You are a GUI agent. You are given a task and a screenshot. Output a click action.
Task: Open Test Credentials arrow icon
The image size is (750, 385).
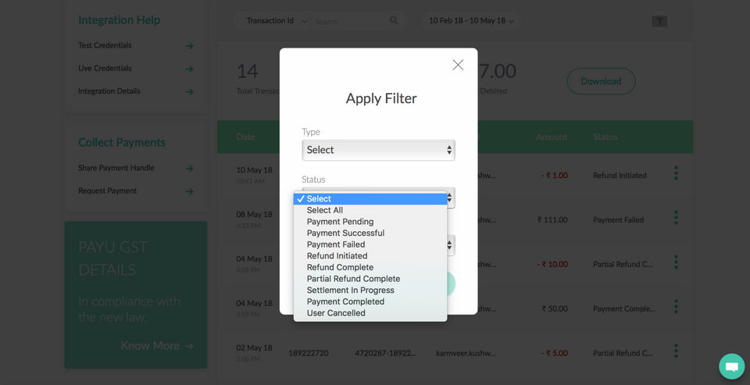pos(189,46)
